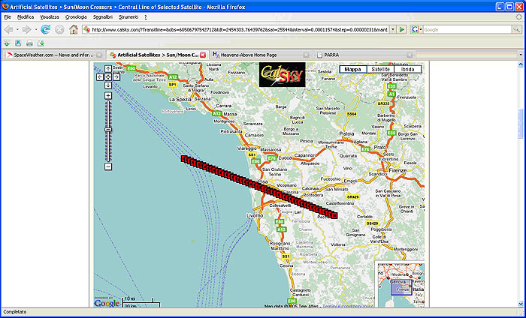Click the overview minimap in the map corner

click(401, 285)
